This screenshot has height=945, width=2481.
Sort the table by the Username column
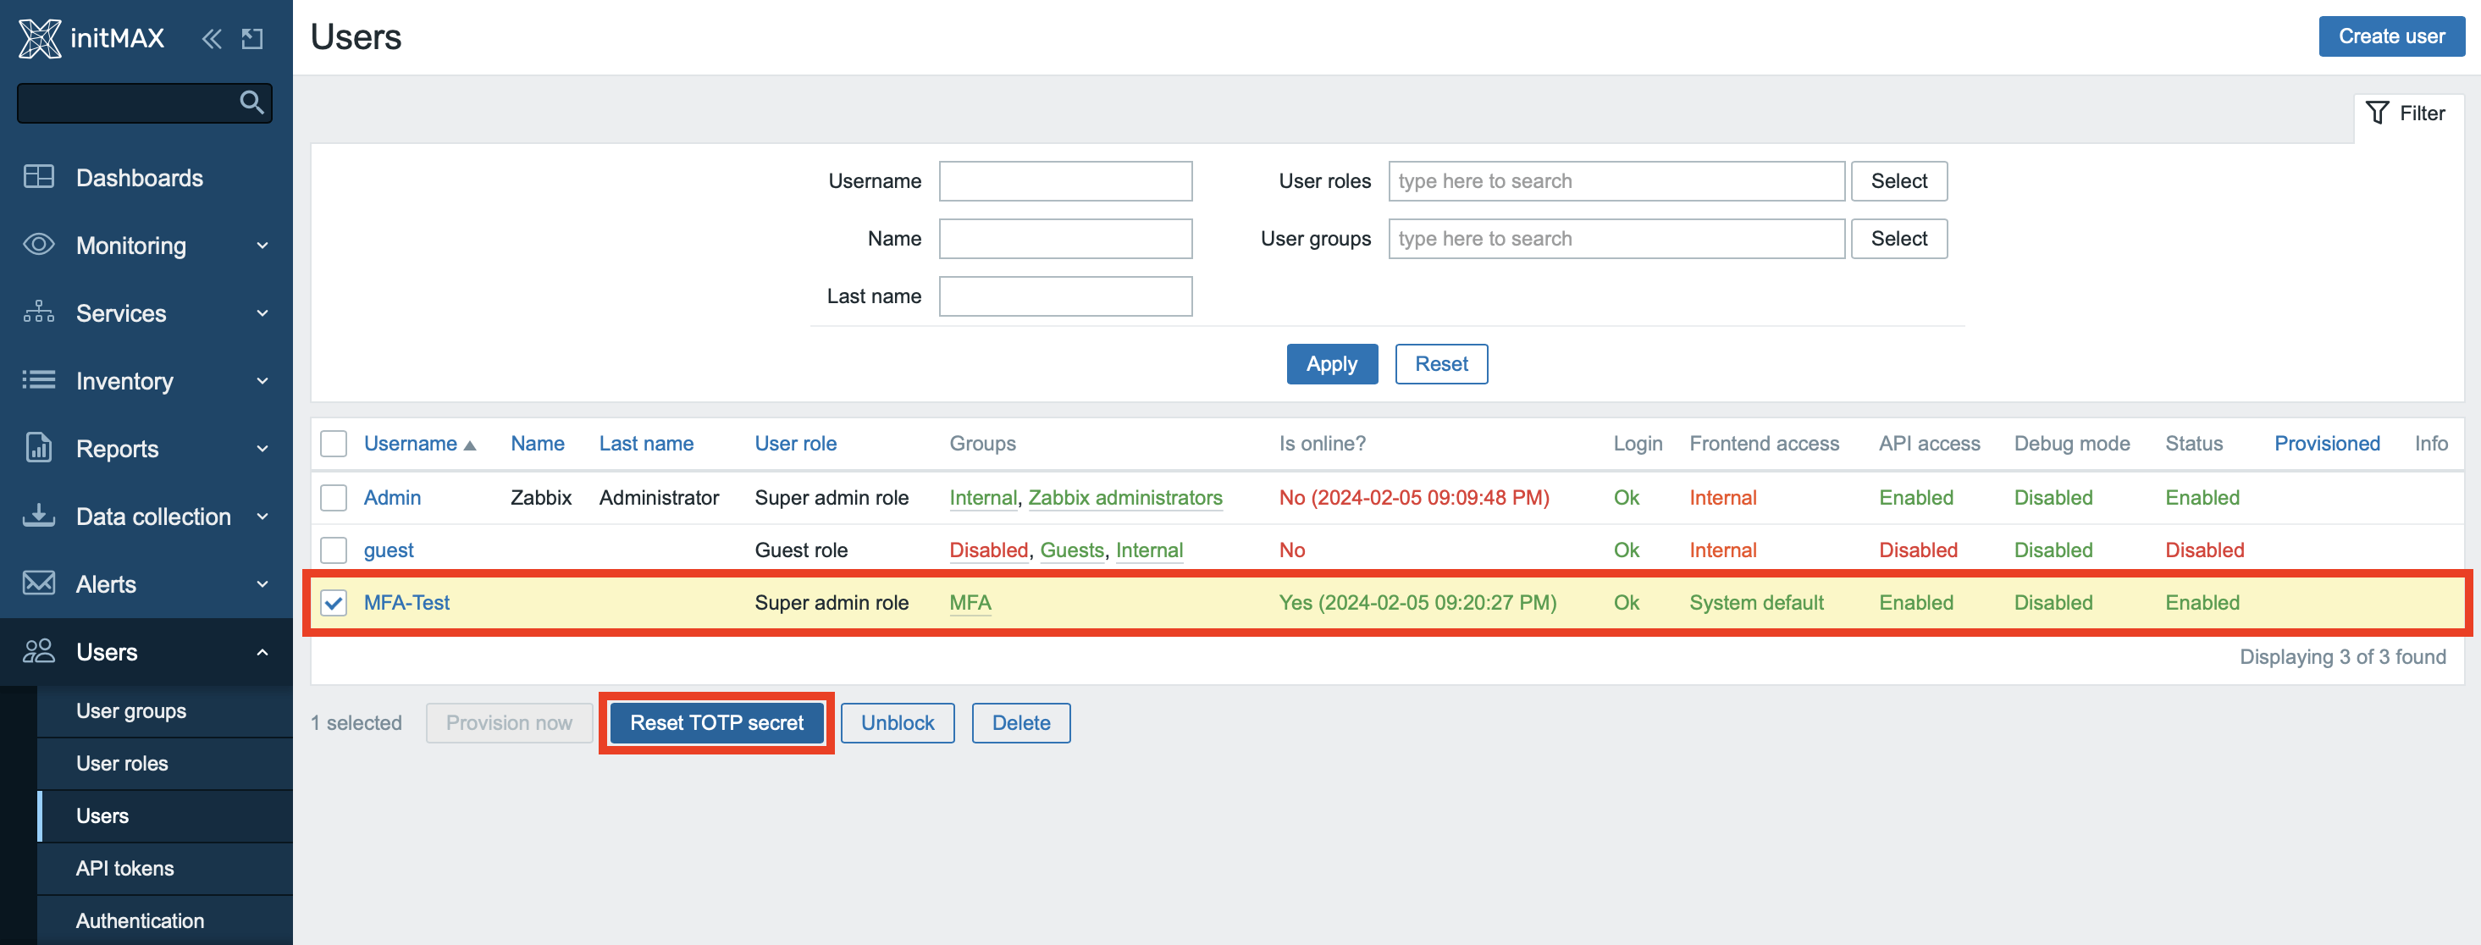click(x=411, y=443)
